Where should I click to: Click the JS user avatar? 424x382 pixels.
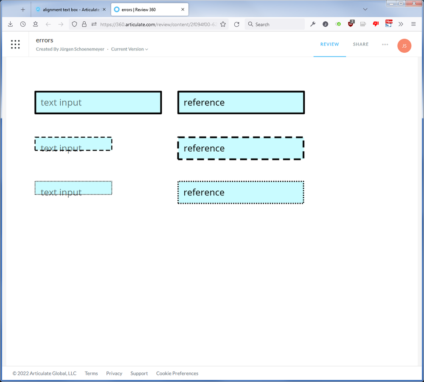(404, 45)
